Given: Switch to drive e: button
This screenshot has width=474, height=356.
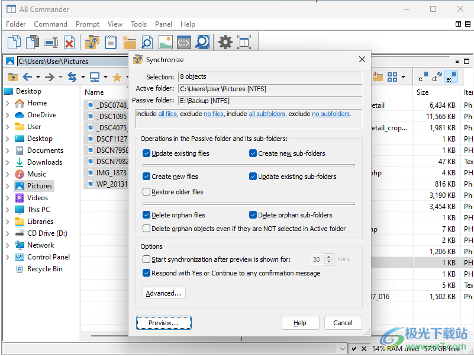Looking at the screenshot, I should 451,76.
